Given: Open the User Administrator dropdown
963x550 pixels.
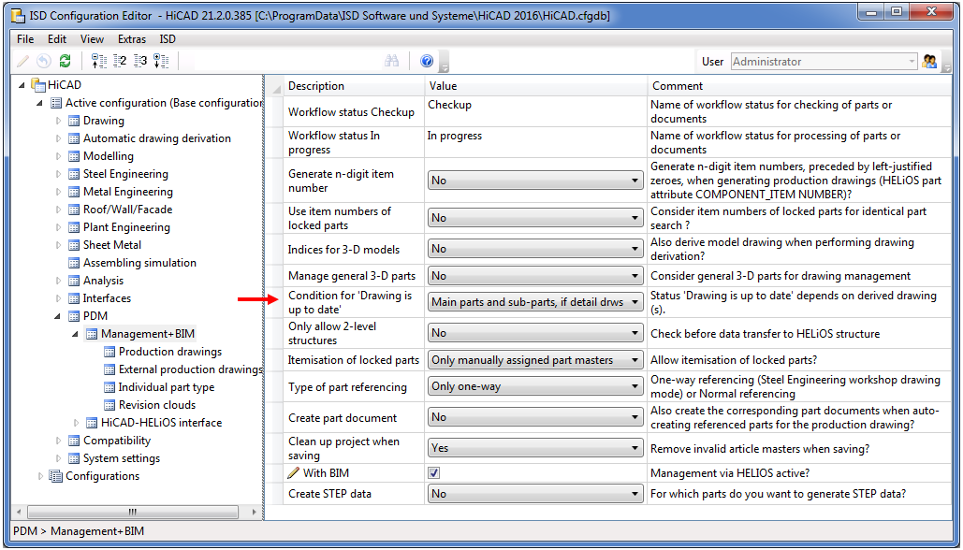Looking at the screenshot, I should [824, 62].
